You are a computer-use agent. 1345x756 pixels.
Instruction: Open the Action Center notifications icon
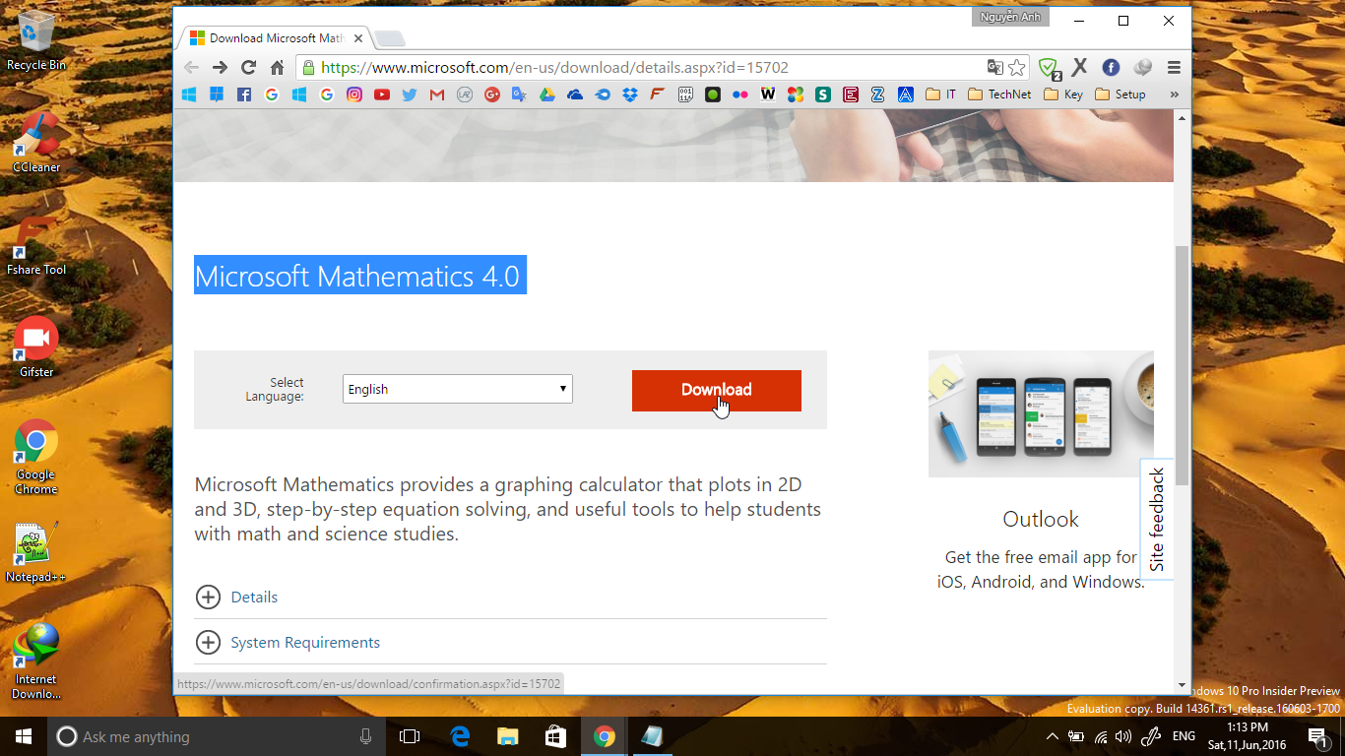point(1317,736)
